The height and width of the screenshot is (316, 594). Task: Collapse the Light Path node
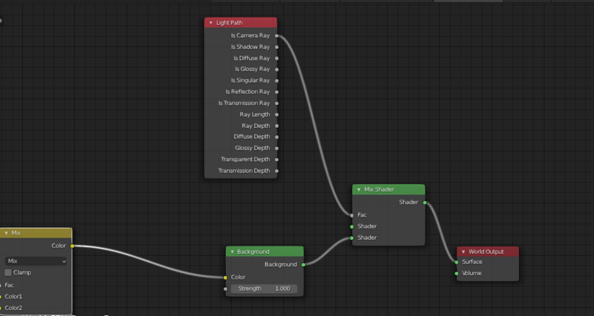(x=211, y=23)
